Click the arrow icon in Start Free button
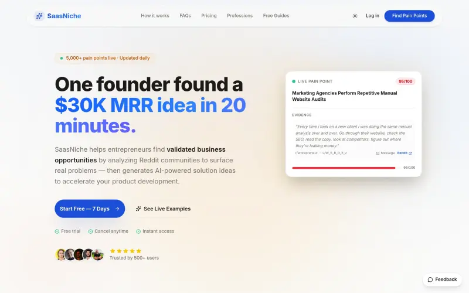This screenshot has width=469, height=293. coord(117,209)
